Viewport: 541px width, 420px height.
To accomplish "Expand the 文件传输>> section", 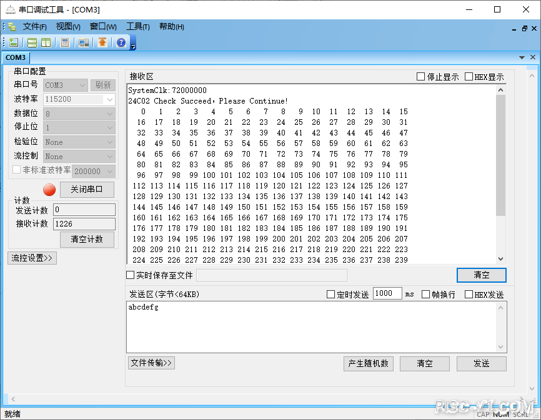I will point(151,363).
